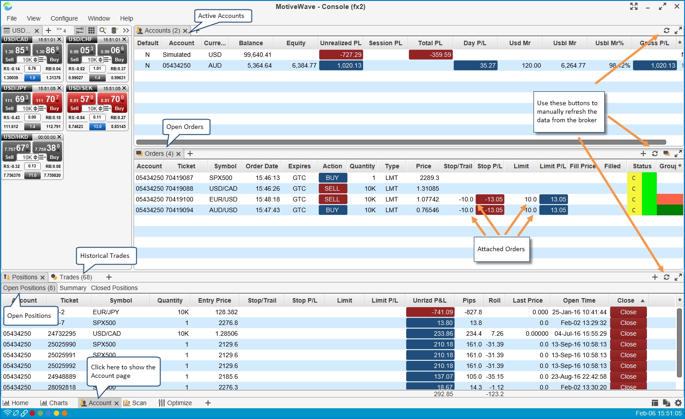Click the swap arrows icon in quote panel toolbar
685x419 pixels.
point(79,30)
